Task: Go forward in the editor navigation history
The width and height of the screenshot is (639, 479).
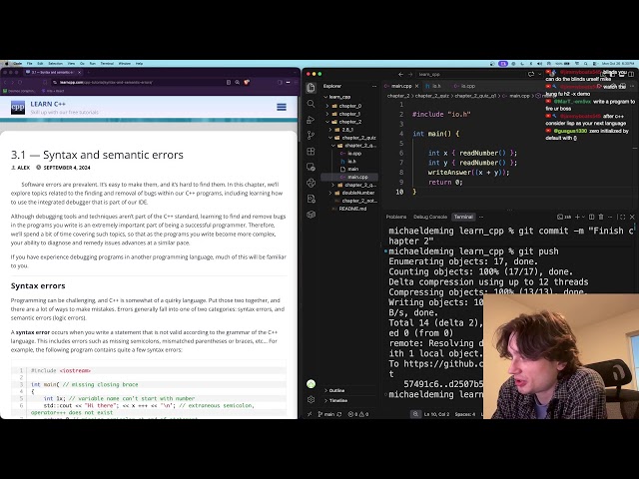Action: pos(410,74)
